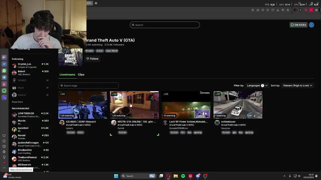
Task: Switch to Clips tab
Action: point(81,74)
